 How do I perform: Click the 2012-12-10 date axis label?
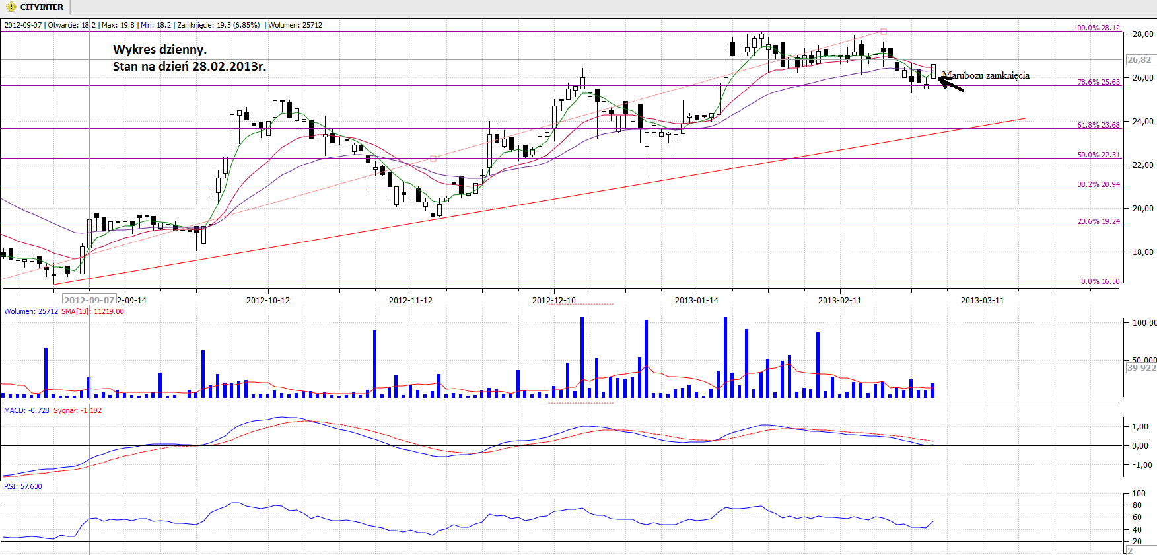point(554,301)
